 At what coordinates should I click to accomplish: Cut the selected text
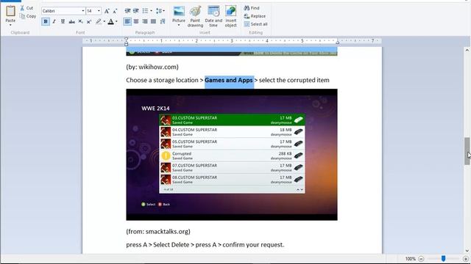click(26, 8)
